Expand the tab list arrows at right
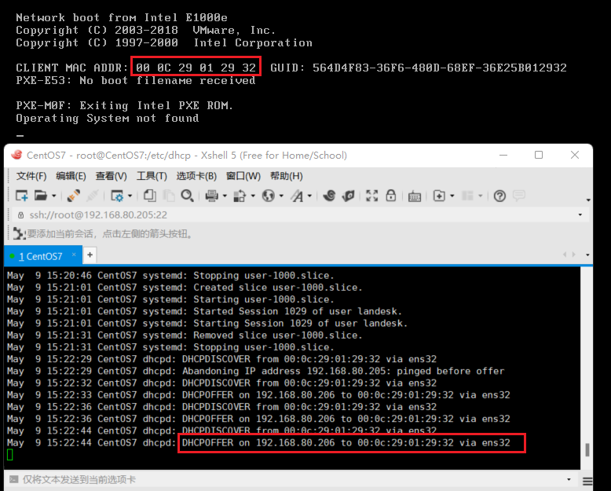Screen dimensions: 611x491 569,255
